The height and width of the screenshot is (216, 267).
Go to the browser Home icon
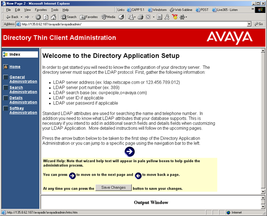pos(53,17)
